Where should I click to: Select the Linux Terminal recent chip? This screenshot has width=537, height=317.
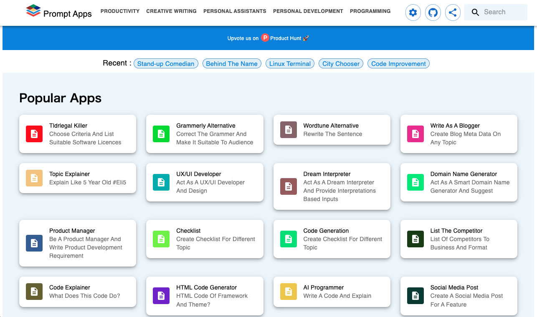[290, 64]
